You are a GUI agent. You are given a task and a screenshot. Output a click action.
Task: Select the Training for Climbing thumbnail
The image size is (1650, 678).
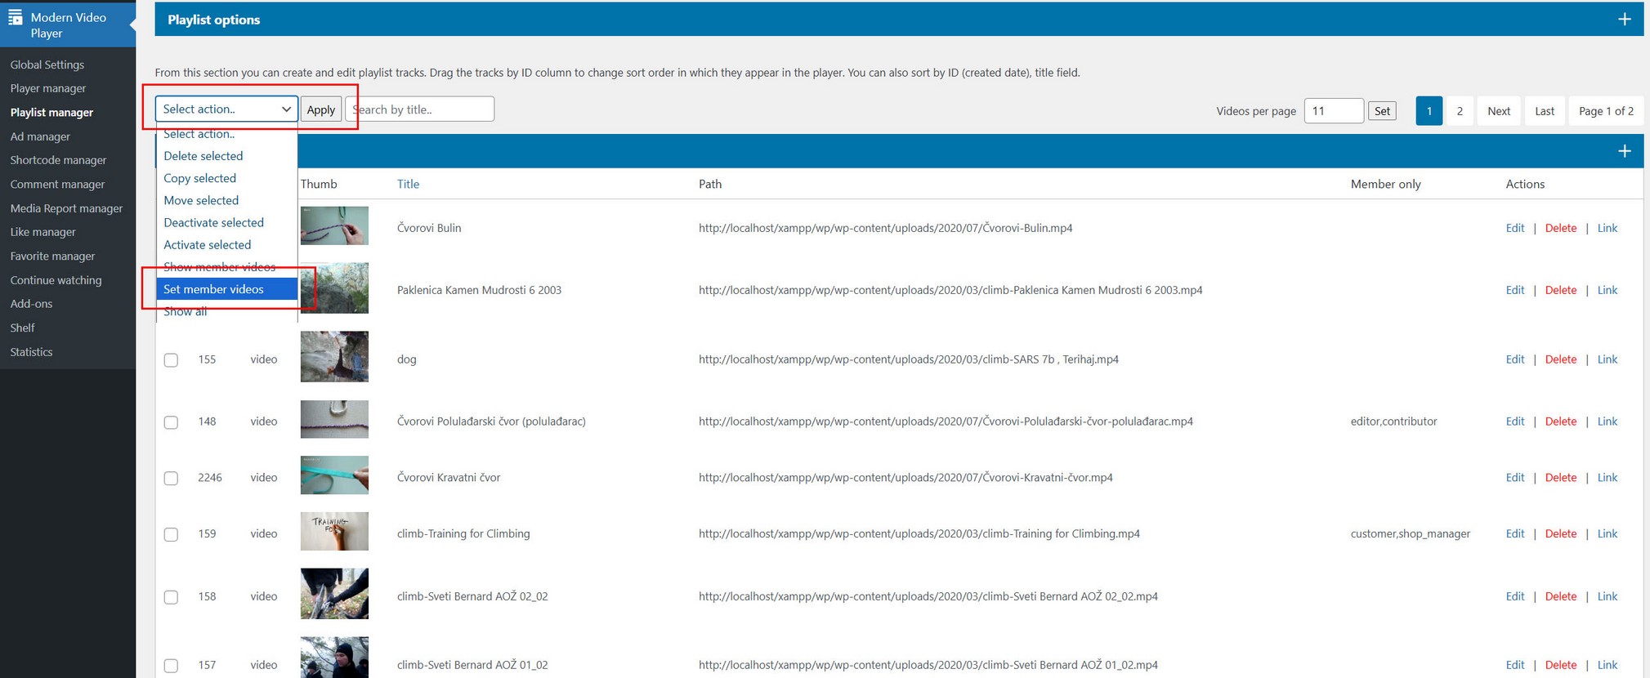click(x=334, y=532)
